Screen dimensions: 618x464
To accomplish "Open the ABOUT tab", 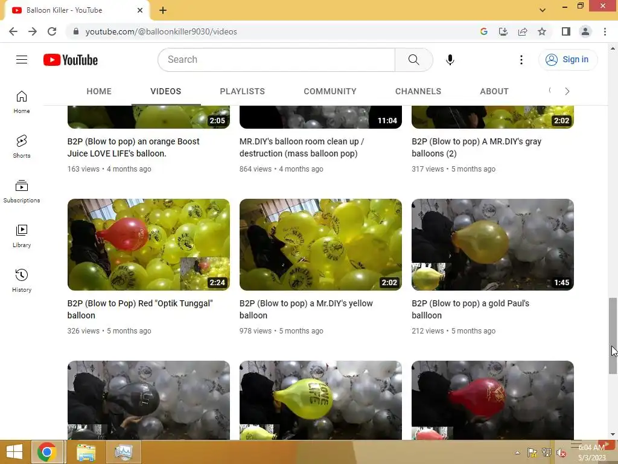I will coord(494,91).
